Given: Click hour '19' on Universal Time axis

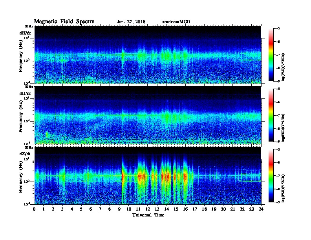Looking at the screenshot, I should pos(214,209).
